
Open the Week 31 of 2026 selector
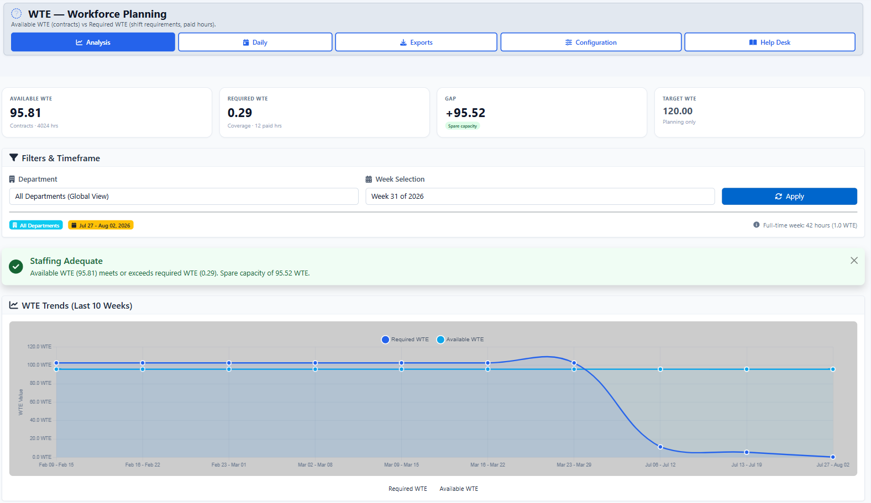[x=540, y=197]
